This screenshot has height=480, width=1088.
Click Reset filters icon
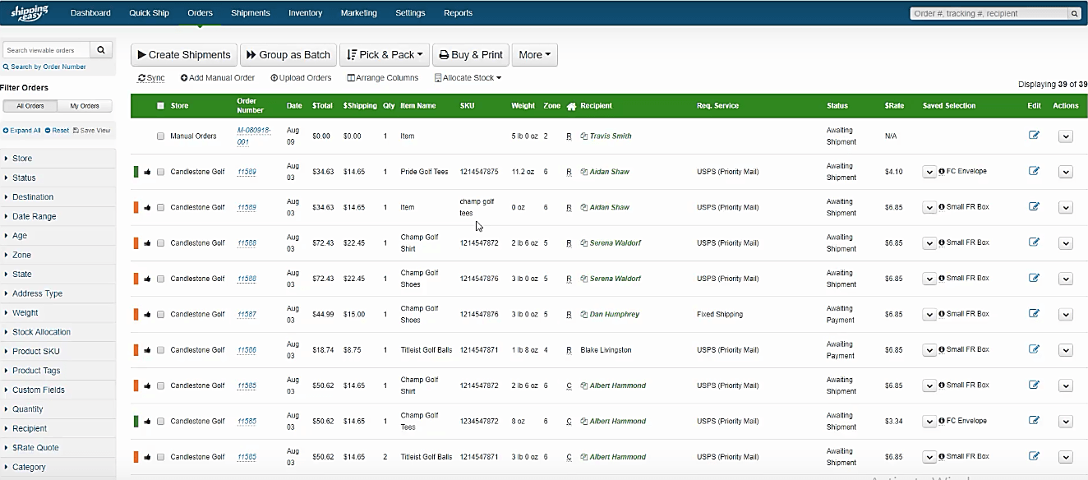click(48, 131)
